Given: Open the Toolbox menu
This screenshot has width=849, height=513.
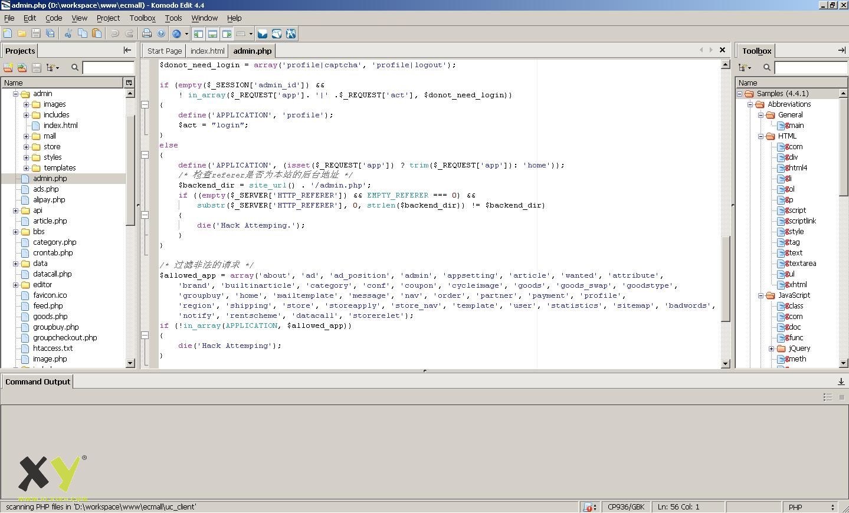Looking at the screenshot, I should pos(142,18).
